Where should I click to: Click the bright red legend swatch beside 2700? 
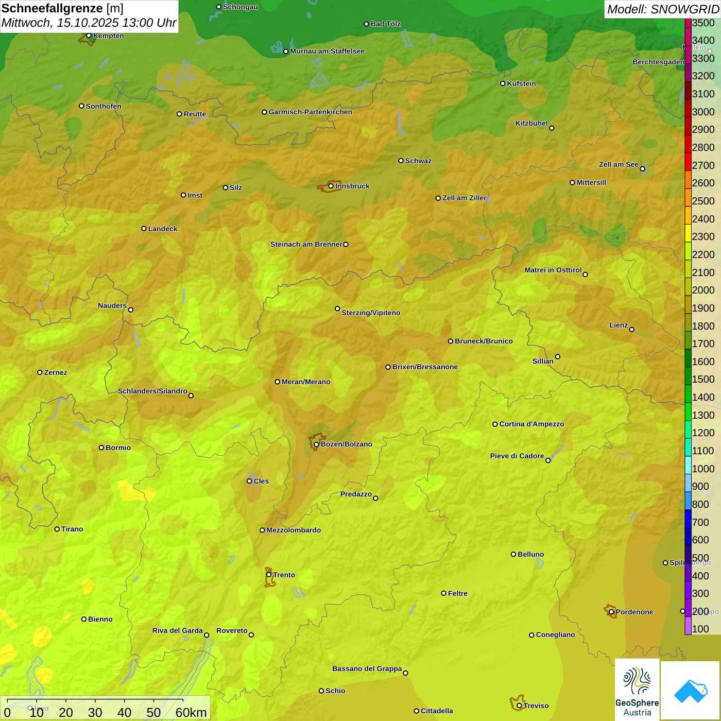688,162
